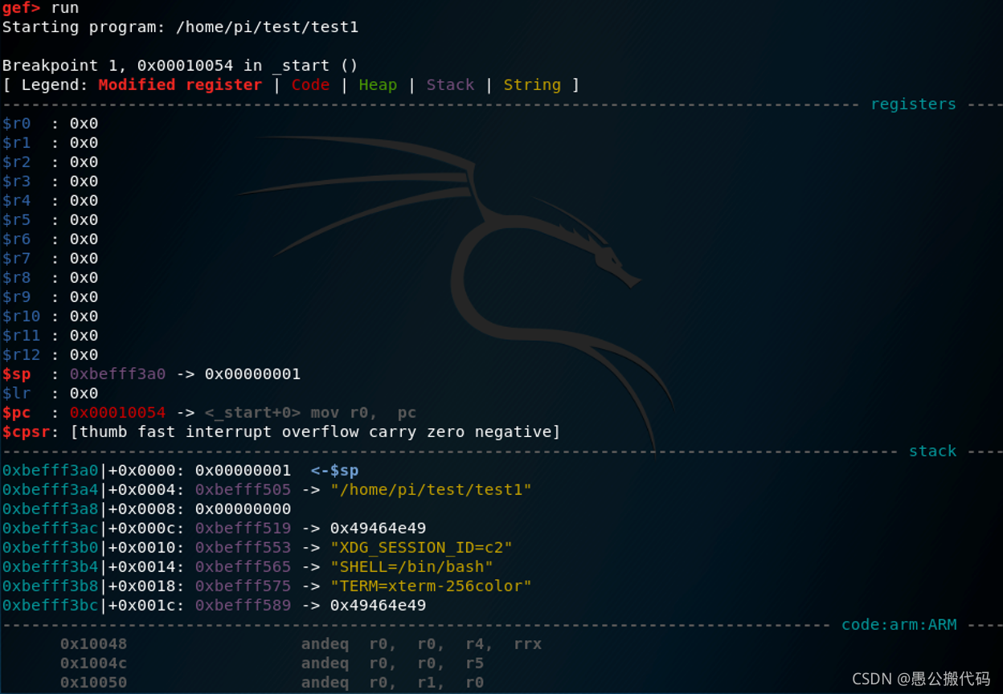
Task: Click the $r11 register row
Action: [x=50, y=336]
